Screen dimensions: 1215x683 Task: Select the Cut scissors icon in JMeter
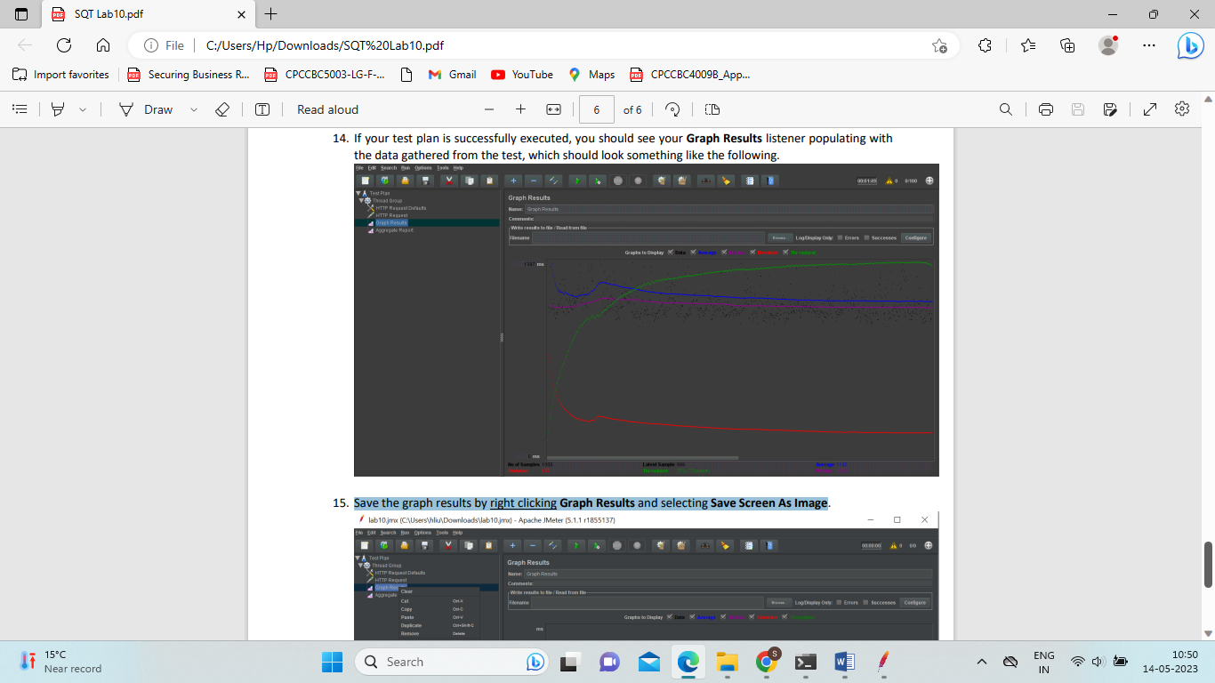[450, 181]
